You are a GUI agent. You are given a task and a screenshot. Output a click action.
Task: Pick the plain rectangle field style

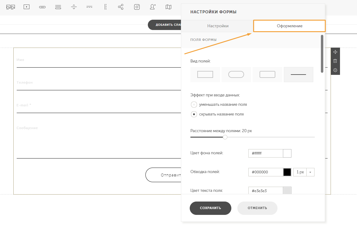click(x=205, y=75)
